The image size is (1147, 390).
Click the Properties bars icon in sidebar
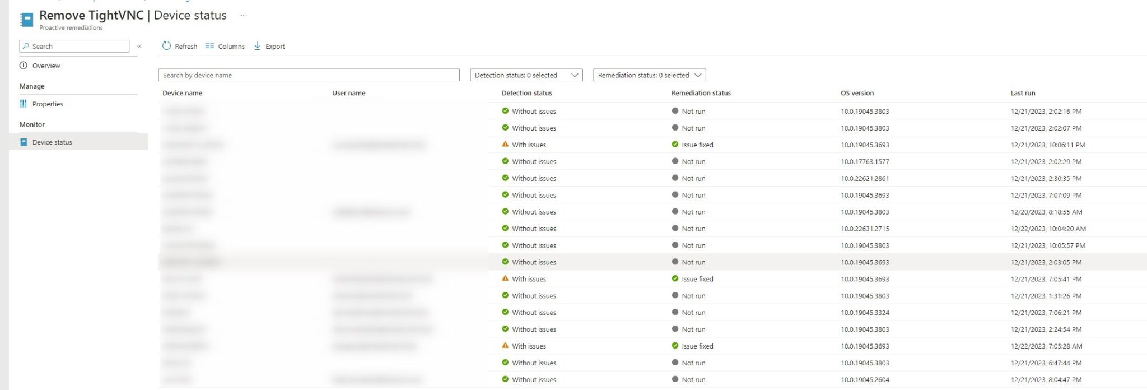tap(24, 104)
